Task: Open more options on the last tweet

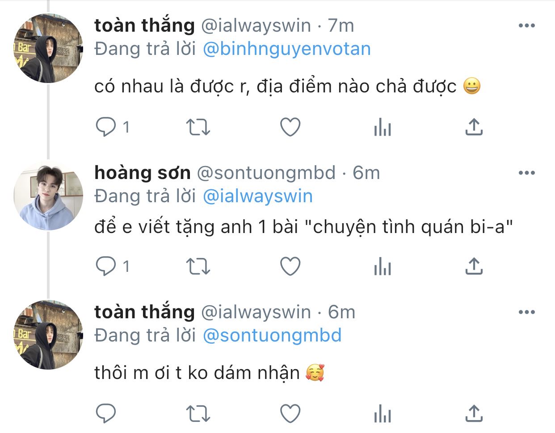Action: pos(526,312)
